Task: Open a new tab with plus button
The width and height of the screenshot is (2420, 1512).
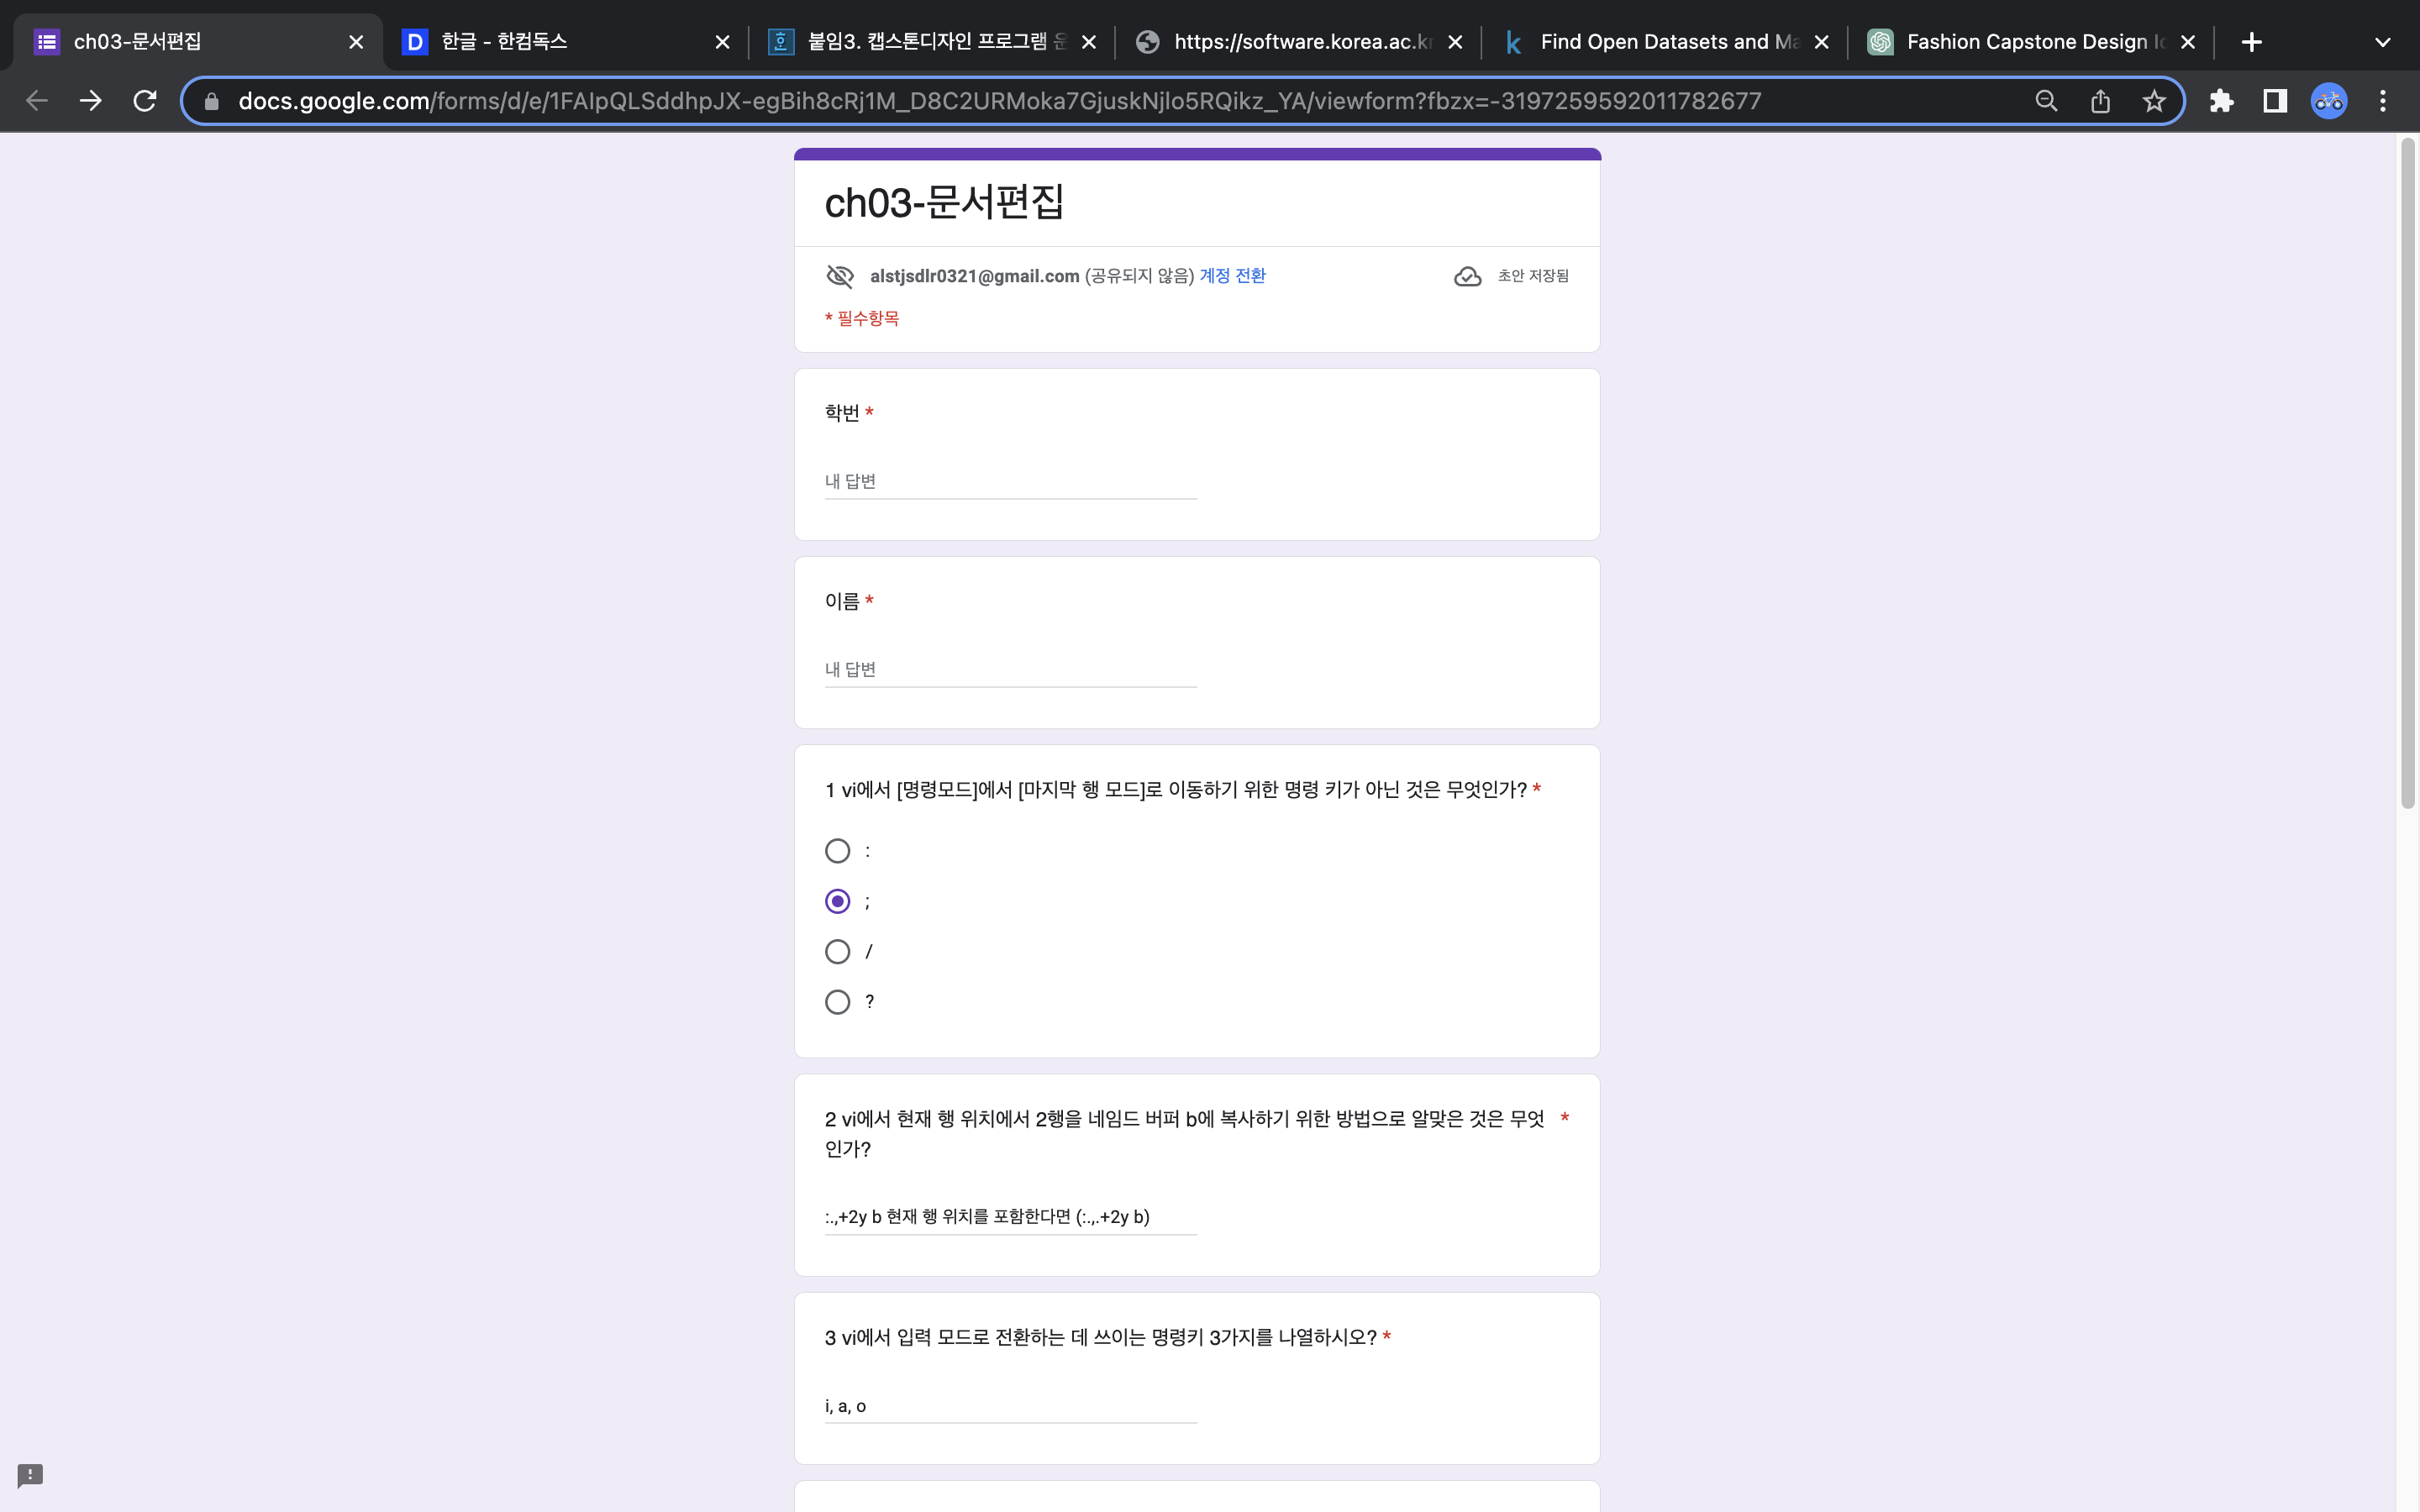Action: (x=2251, y=42)
